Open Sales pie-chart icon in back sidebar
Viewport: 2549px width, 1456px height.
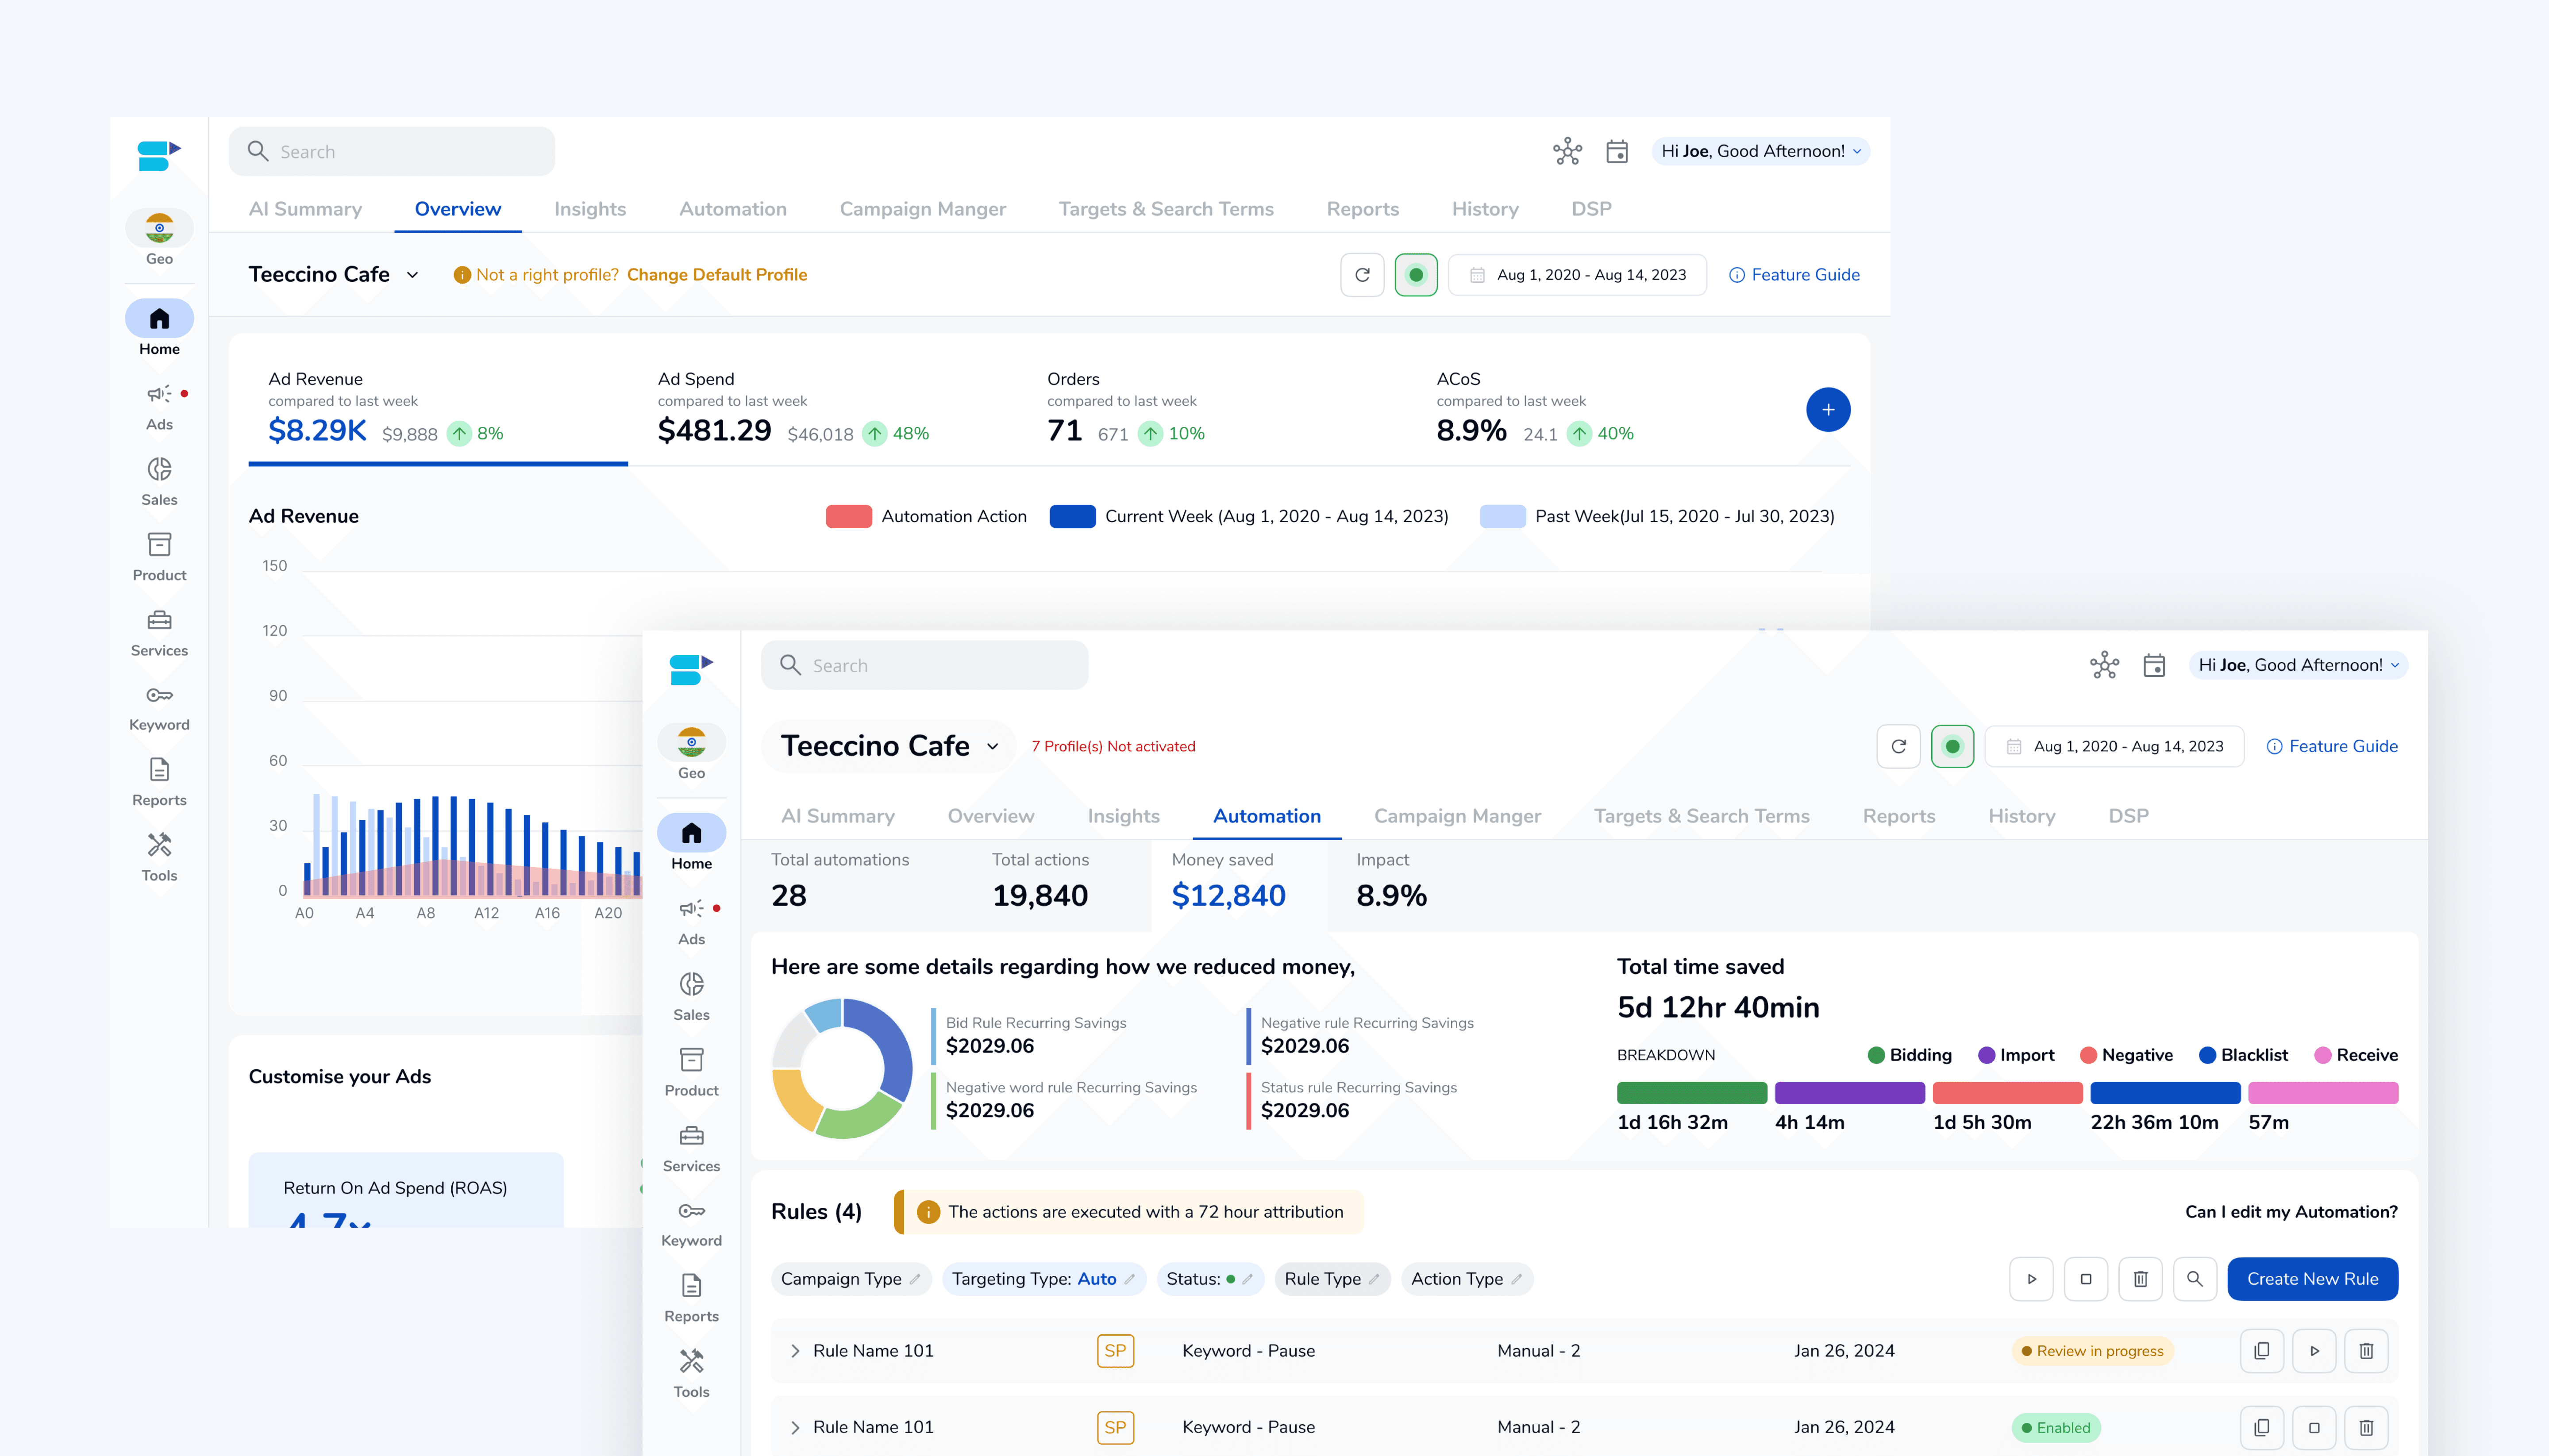[x=159, y=469]
